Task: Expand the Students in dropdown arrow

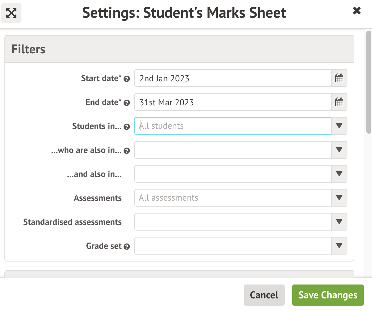Action: pyautogui.click(x=339, y=126)
